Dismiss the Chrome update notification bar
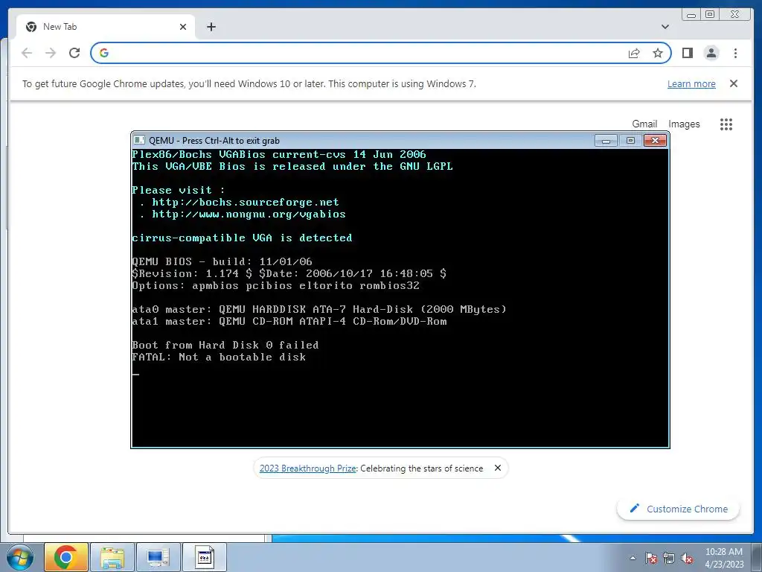The width and height of the screenshot is (762, 572). (734, 83)
